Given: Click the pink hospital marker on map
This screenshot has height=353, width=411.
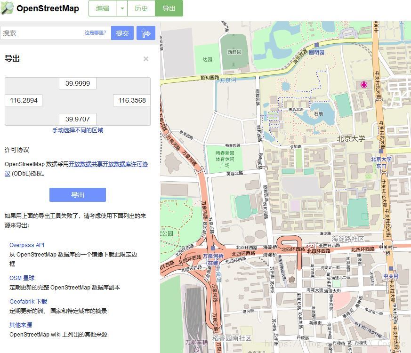Looking at the screenshot, I should [x=363, y=85].
